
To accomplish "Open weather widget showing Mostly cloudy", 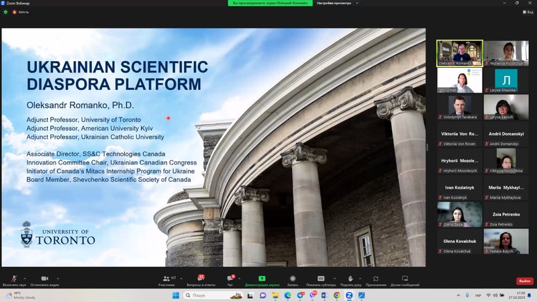I will (21, 295).
